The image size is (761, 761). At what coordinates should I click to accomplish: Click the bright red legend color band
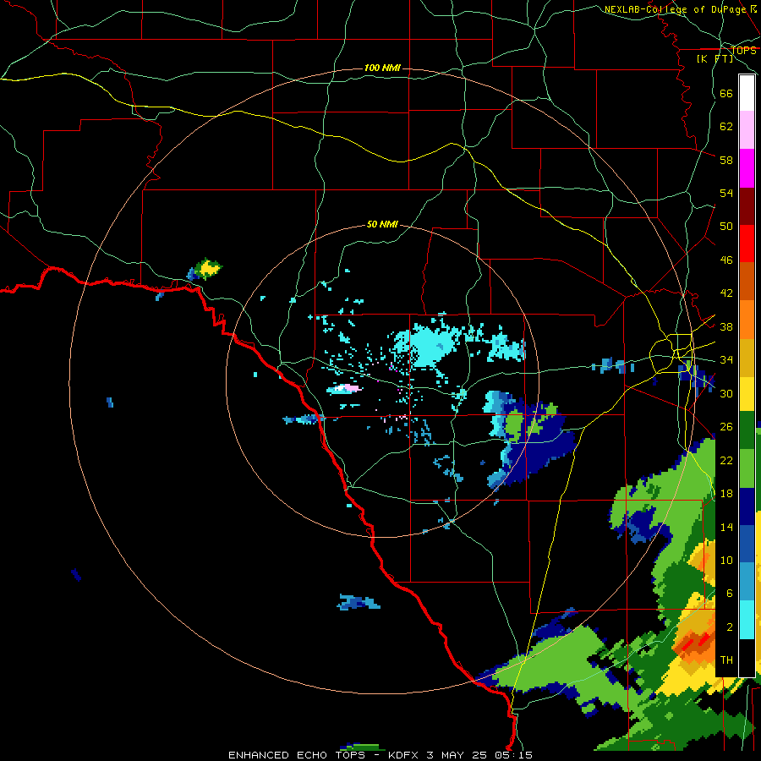click(x=747, y=244)
